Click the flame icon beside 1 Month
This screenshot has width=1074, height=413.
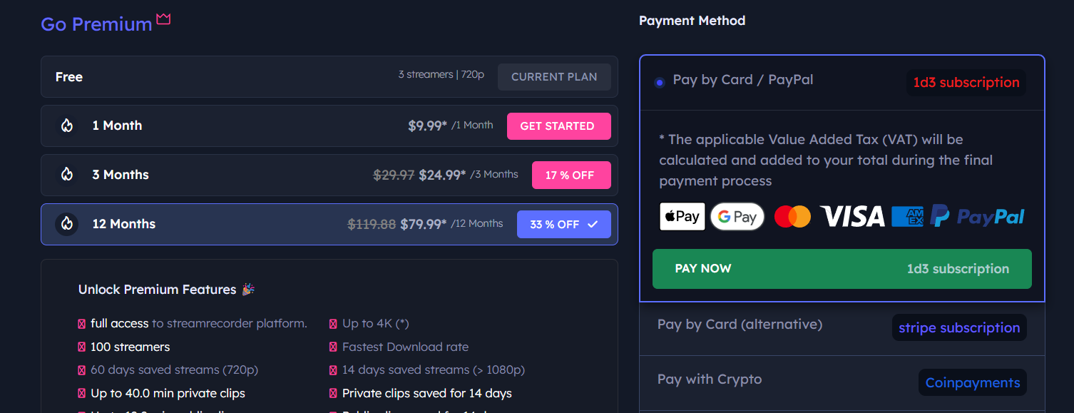(67, 126)
